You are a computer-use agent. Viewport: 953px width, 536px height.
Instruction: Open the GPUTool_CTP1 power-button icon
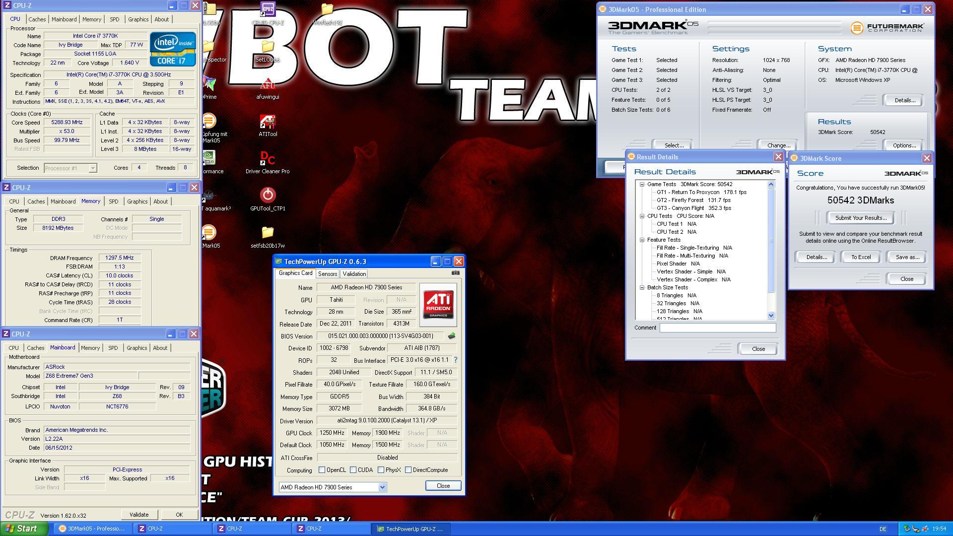(x=268, y=199)
